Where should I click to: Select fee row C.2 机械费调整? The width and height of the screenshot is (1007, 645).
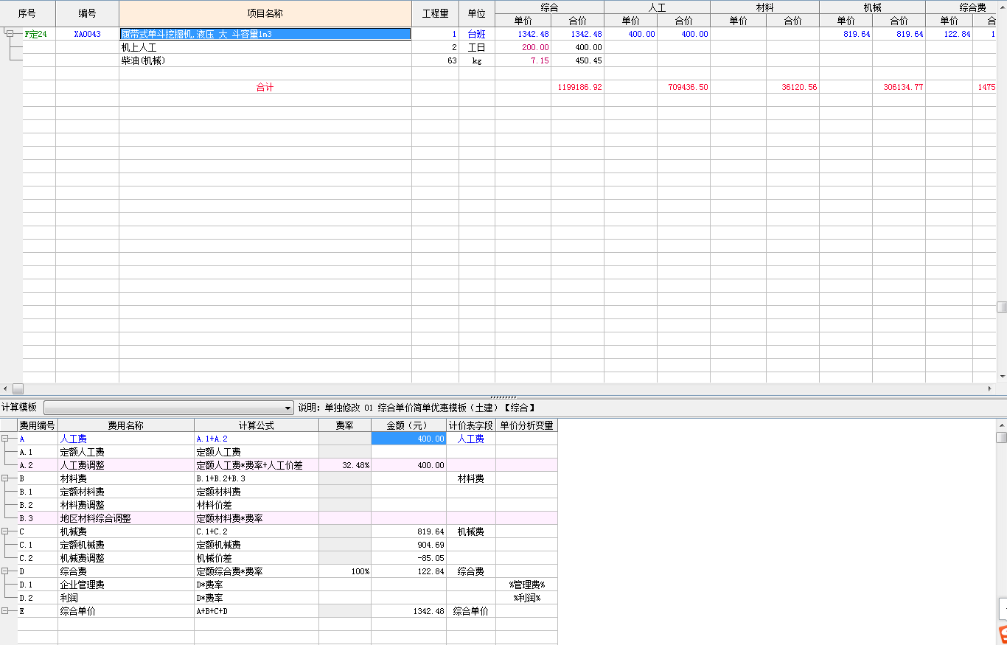[288, 558]
